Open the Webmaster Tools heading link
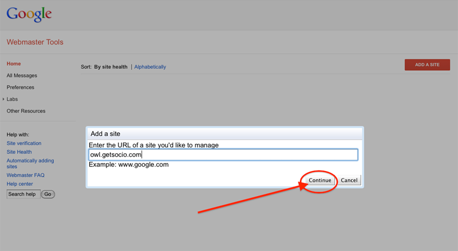Viewport: 458px width, 251px height. [x=35, y=42]
